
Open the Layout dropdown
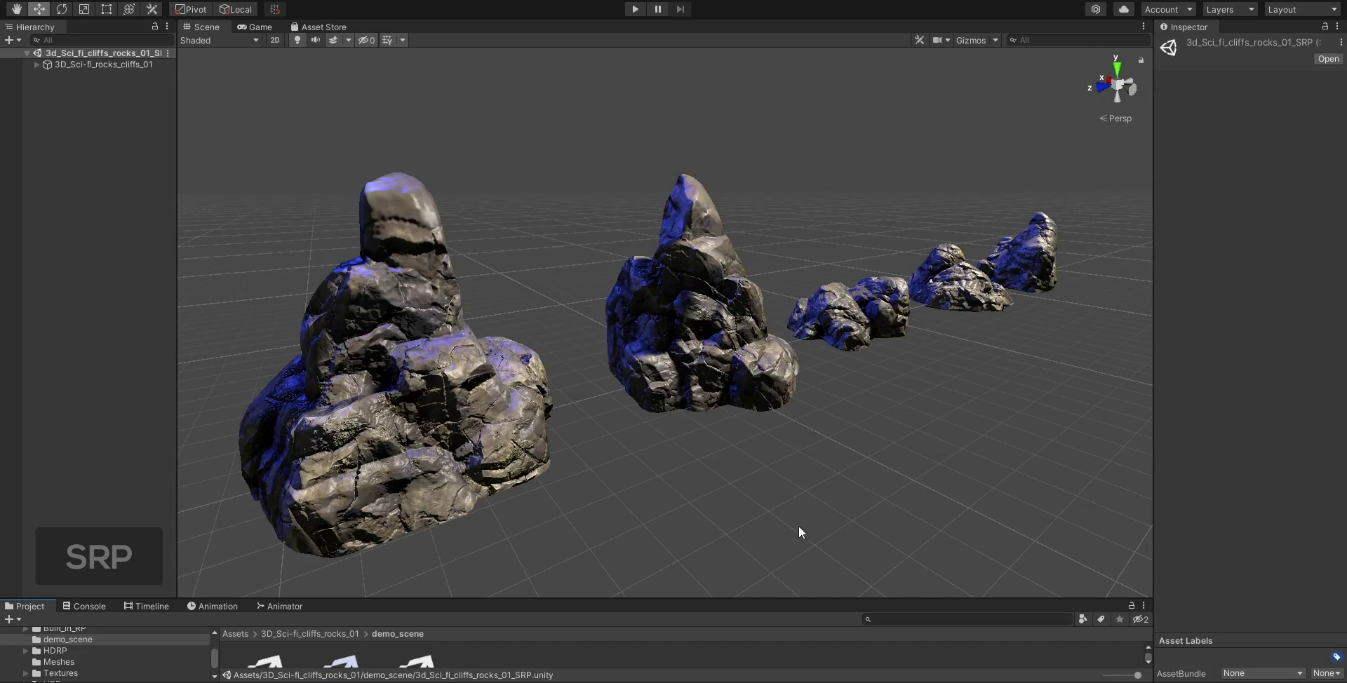(x=1303, y=9)
